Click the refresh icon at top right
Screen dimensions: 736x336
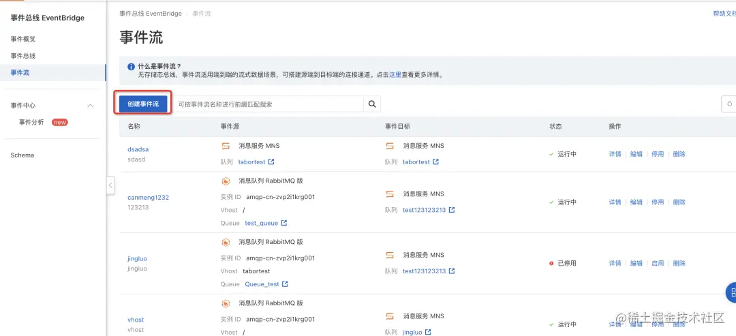click(729, 104)
